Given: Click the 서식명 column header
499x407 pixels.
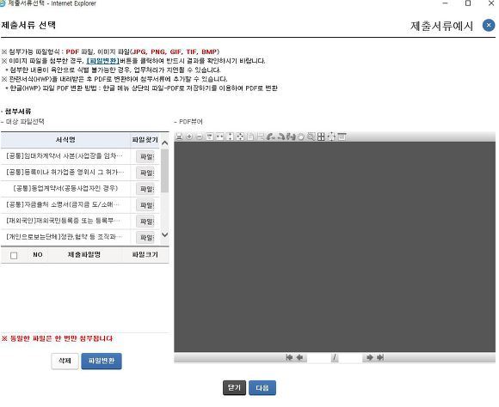Looking at the screenshot, I should 65,140.
